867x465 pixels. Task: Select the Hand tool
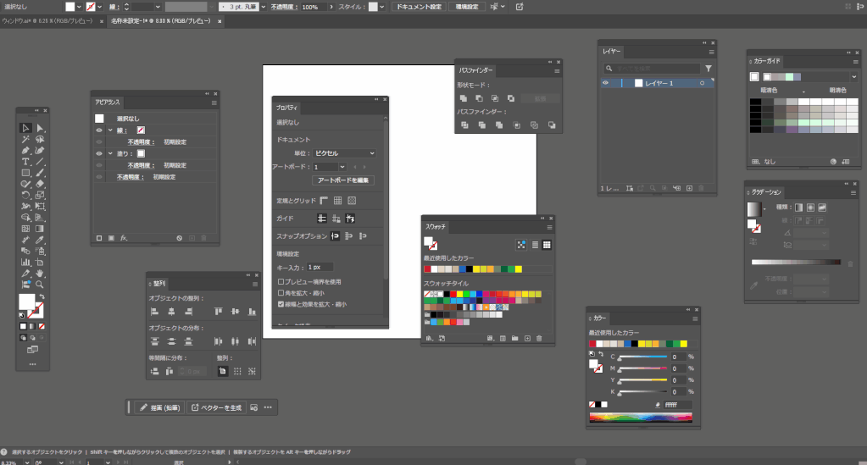(x=40, y=273)
